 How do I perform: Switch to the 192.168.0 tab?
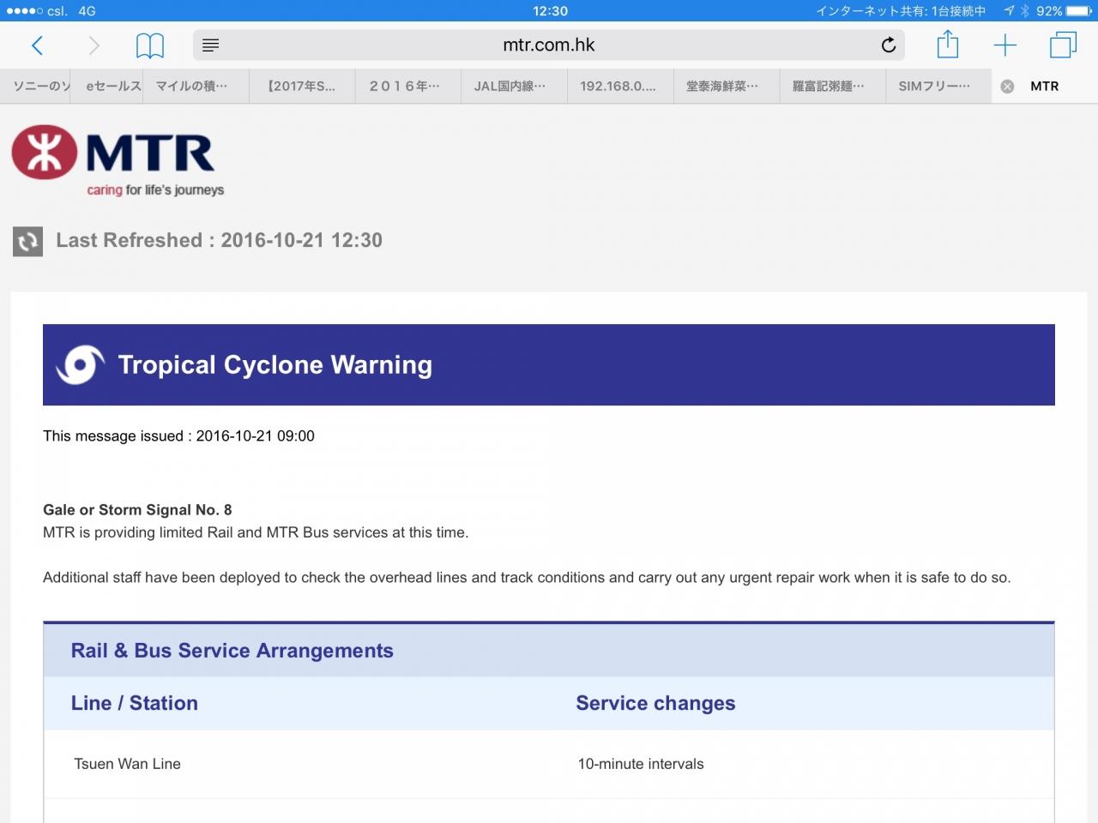[x=620, y=87]
